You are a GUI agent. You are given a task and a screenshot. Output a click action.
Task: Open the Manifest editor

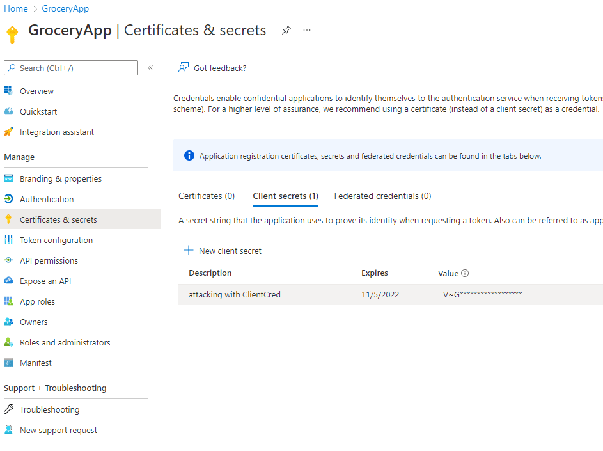click(x=35, y=363)
